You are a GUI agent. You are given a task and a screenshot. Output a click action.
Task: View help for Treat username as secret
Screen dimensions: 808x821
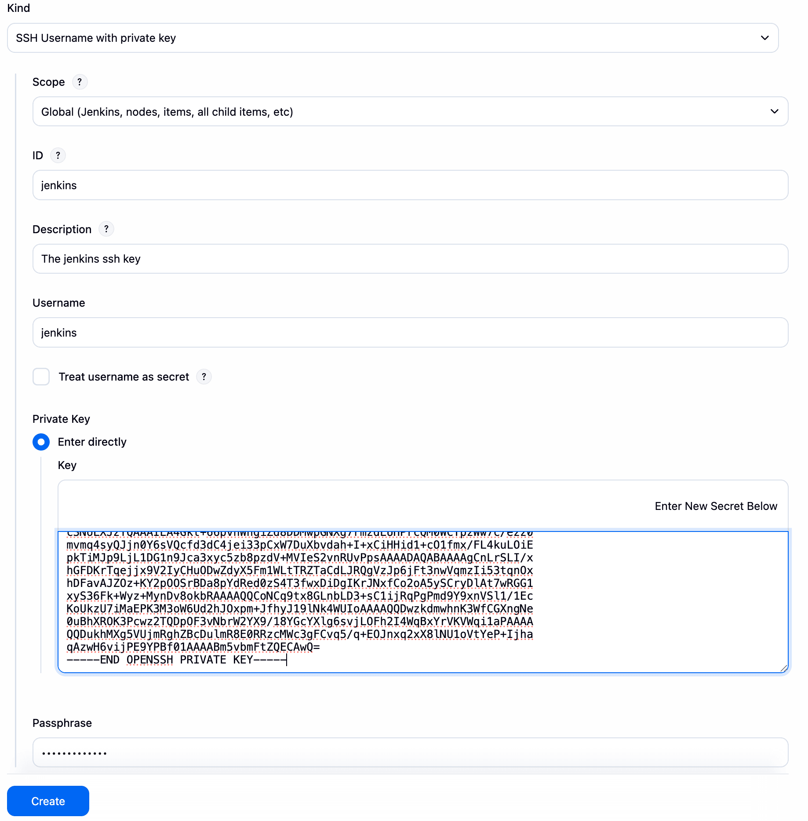tap(204, 377)
